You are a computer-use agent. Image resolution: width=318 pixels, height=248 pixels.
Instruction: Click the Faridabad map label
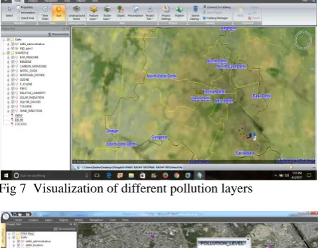pos(245,153)
